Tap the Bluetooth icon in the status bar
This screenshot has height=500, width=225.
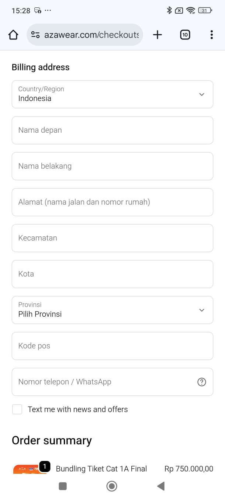click(x=169, y=10)
